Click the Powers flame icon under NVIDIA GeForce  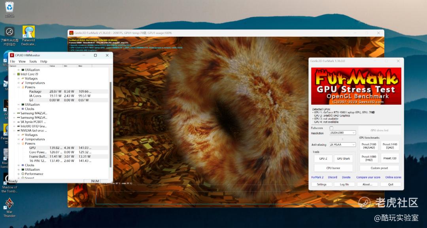point(23,143)
